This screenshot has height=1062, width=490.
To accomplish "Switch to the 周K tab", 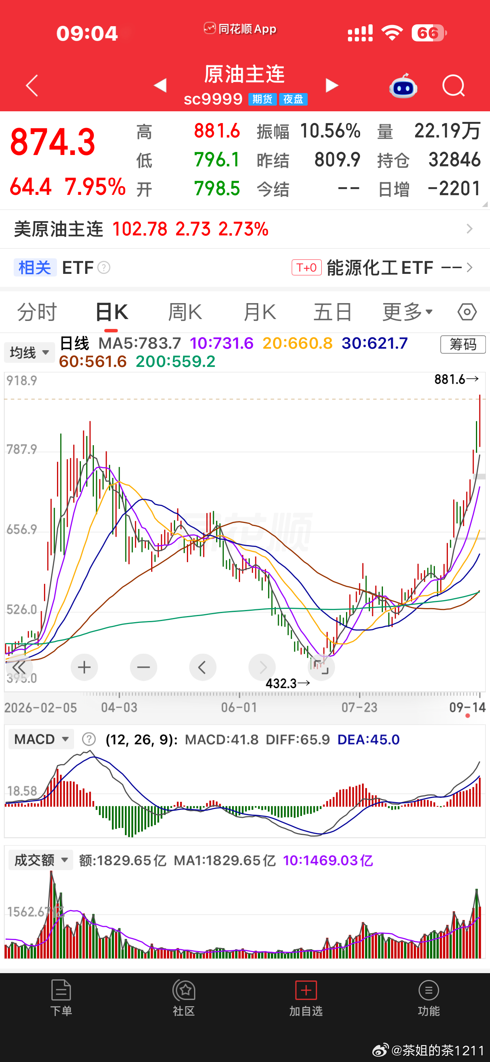I will pos(185,312).
